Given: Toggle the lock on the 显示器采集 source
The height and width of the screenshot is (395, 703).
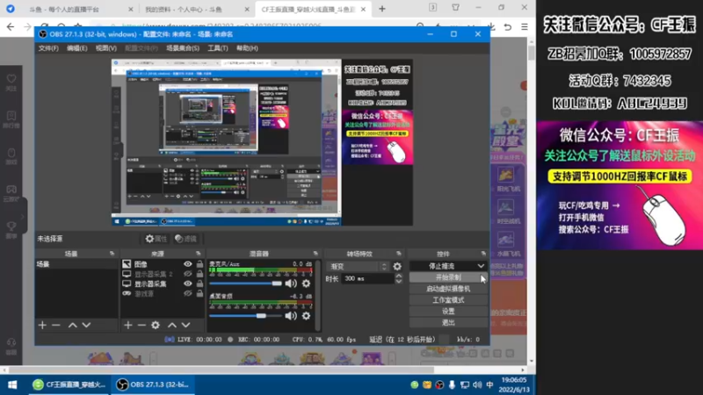Looking at the screenshot, I should pyautogui.click(x=199, y=284).
